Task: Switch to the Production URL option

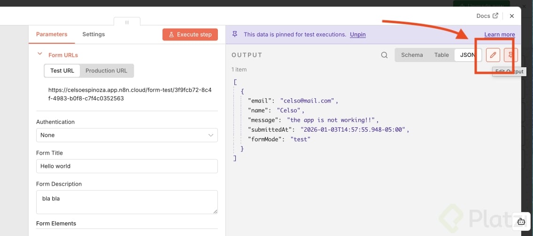Action: [x=106, y=71]
